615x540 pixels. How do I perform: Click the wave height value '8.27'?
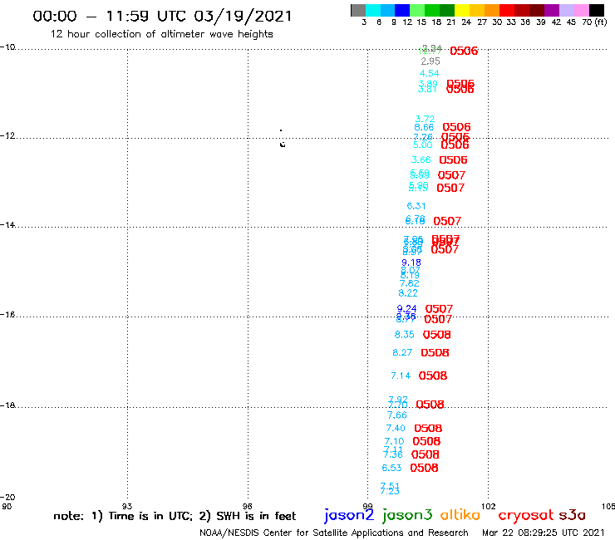[402, 352]
